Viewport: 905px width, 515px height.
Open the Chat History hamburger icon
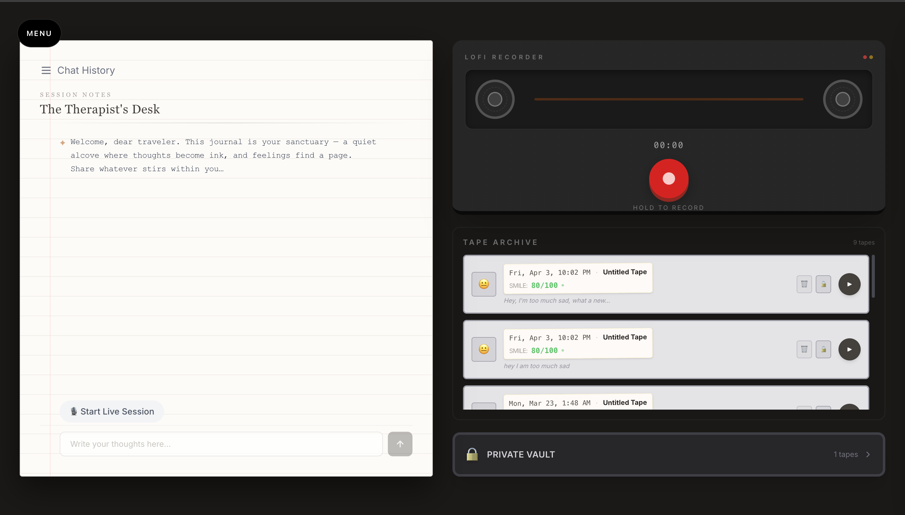click(x=46, y=70)
